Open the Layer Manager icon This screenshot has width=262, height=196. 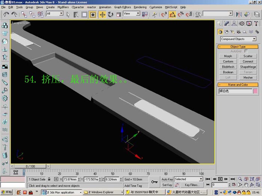257,15
